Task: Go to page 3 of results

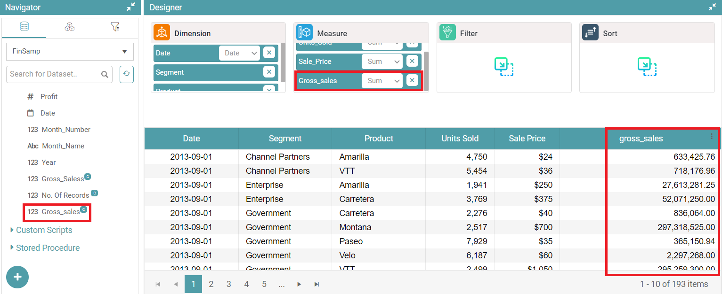Action: (228, 284)
